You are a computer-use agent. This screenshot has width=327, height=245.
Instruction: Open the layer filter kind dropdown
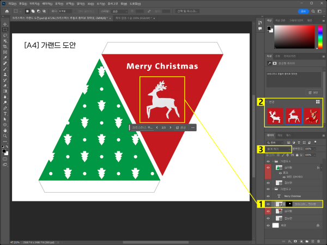click(275, 143)
